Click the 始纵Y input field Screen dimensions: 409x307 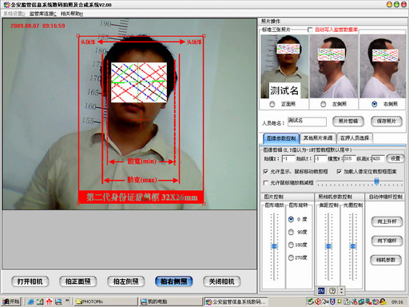320,158
